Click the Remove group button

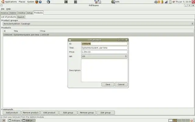click(87, 113)
